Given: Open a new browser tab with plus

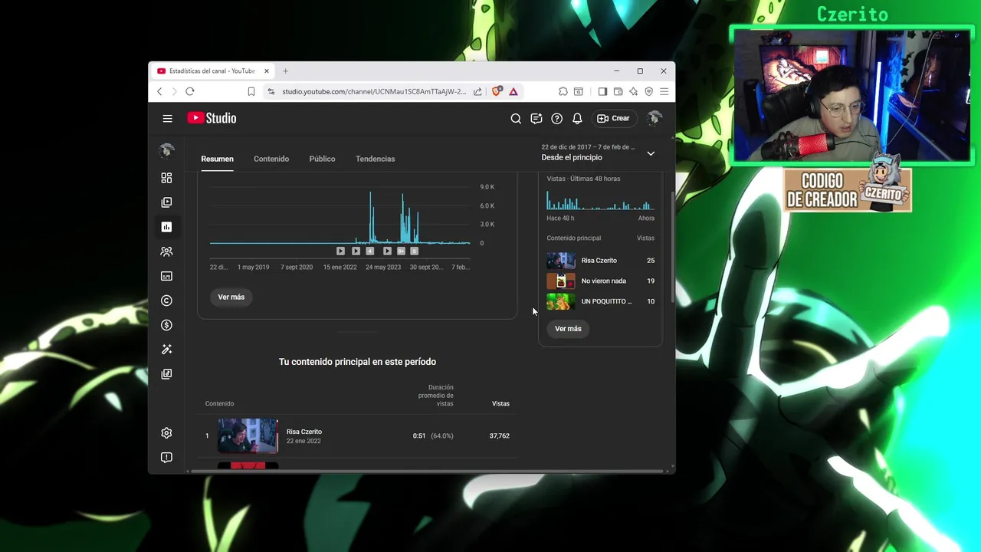Looking at the screenshot, I should [x=285, y=71].
